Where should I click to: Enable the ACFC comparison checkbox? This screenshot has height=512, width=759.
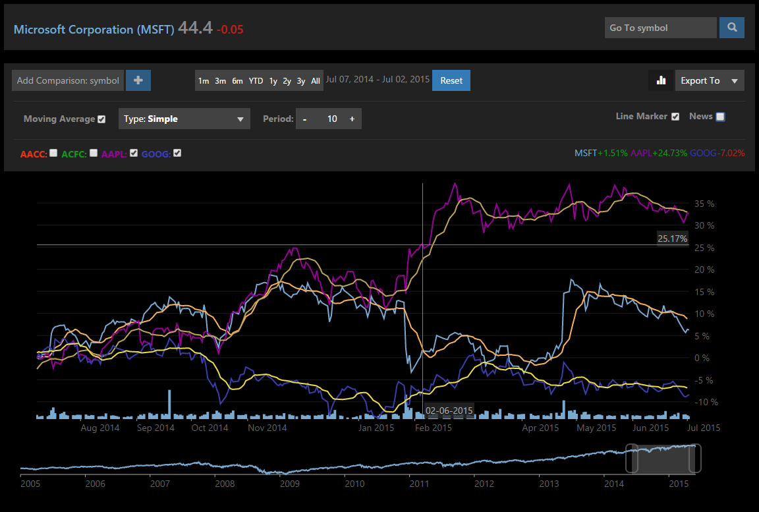[94, 153]
